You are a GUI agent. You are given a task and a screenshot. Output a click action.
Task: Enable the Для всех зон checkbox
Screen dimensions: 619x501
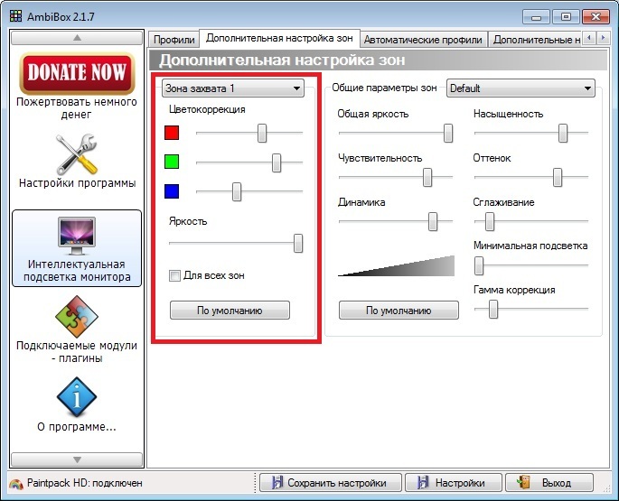coord(174,275)
